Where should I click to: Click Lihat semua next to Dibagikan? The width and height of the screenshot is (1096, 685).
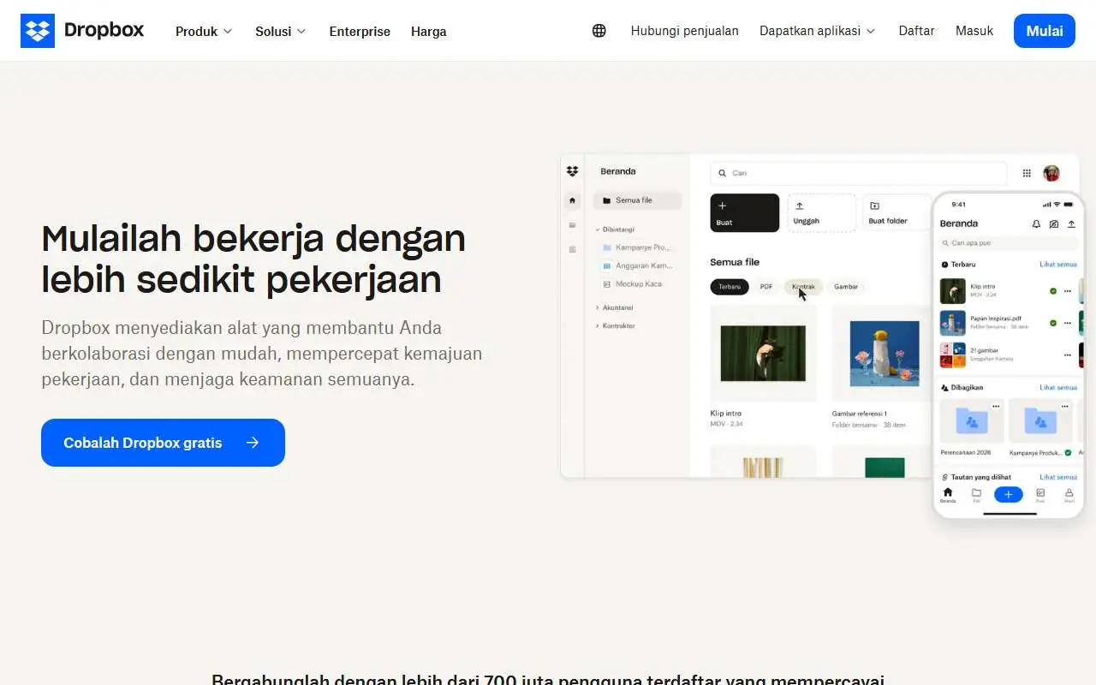pos(1058,388)
